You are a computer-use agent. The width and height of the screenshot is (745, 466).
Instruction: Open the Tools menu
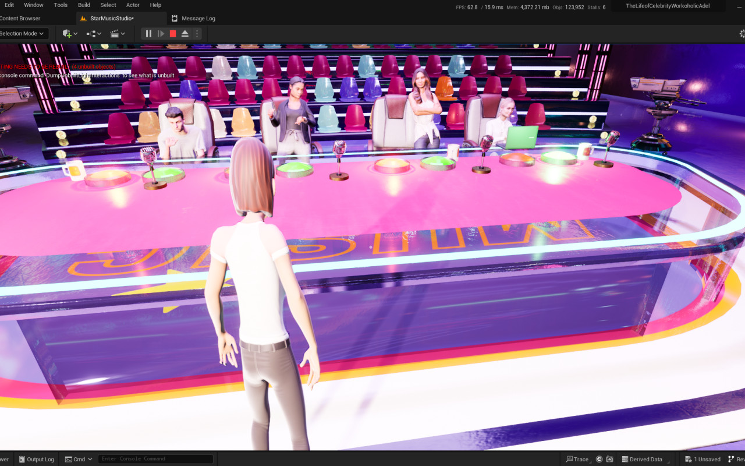61,5
